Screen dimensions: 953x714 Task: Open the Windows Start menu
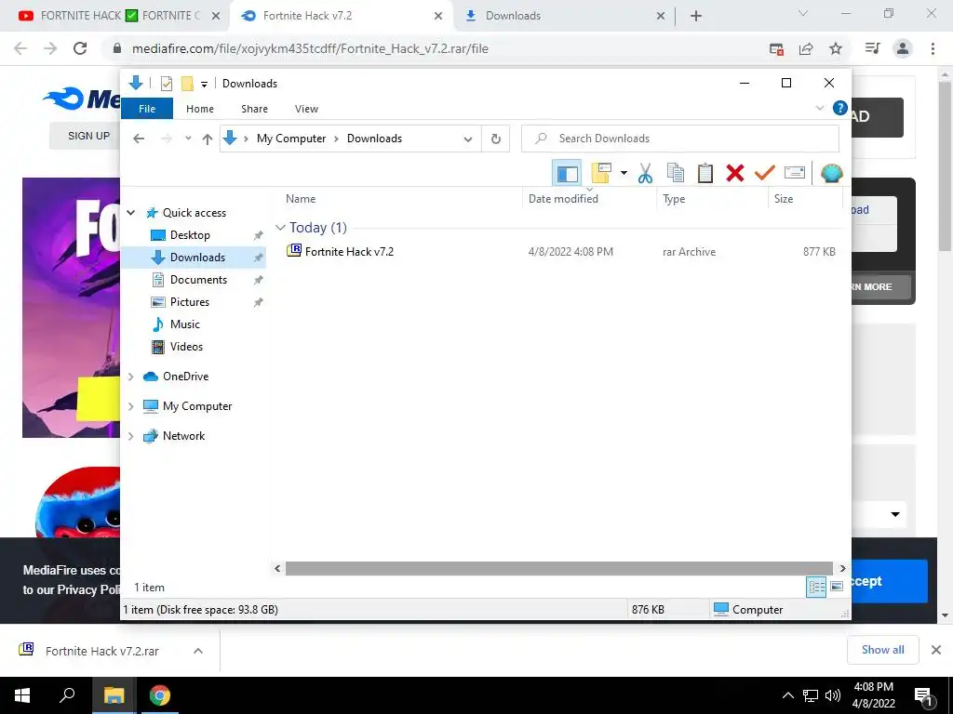[x=22, y=695]
